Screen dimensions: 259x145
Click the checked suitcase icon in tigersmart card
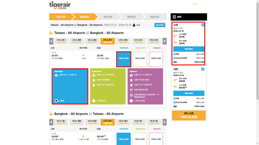(94, 85)
